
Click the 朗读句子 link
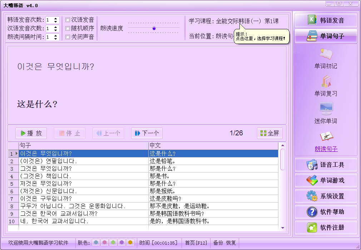click(326, 149)
